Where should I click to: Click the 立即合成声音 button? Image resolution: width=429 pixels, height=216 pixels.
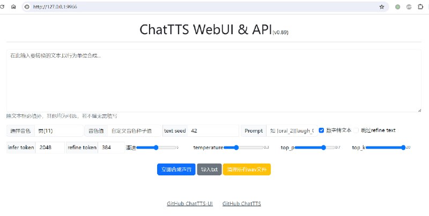(x=176, y=169)
